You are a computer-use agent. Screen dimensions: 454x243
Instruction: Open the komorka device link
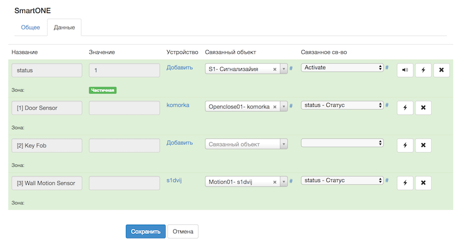click(178, 105)
